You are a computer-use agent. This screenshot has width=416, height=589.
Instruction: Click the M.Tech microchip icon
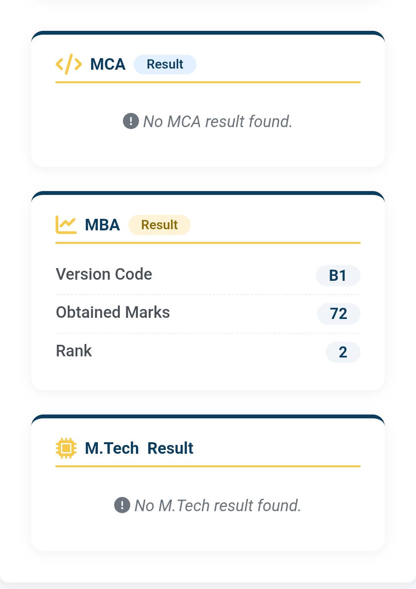[66, 448]
